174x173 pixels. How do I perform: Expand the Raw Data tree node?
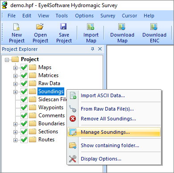coord(15,84)
